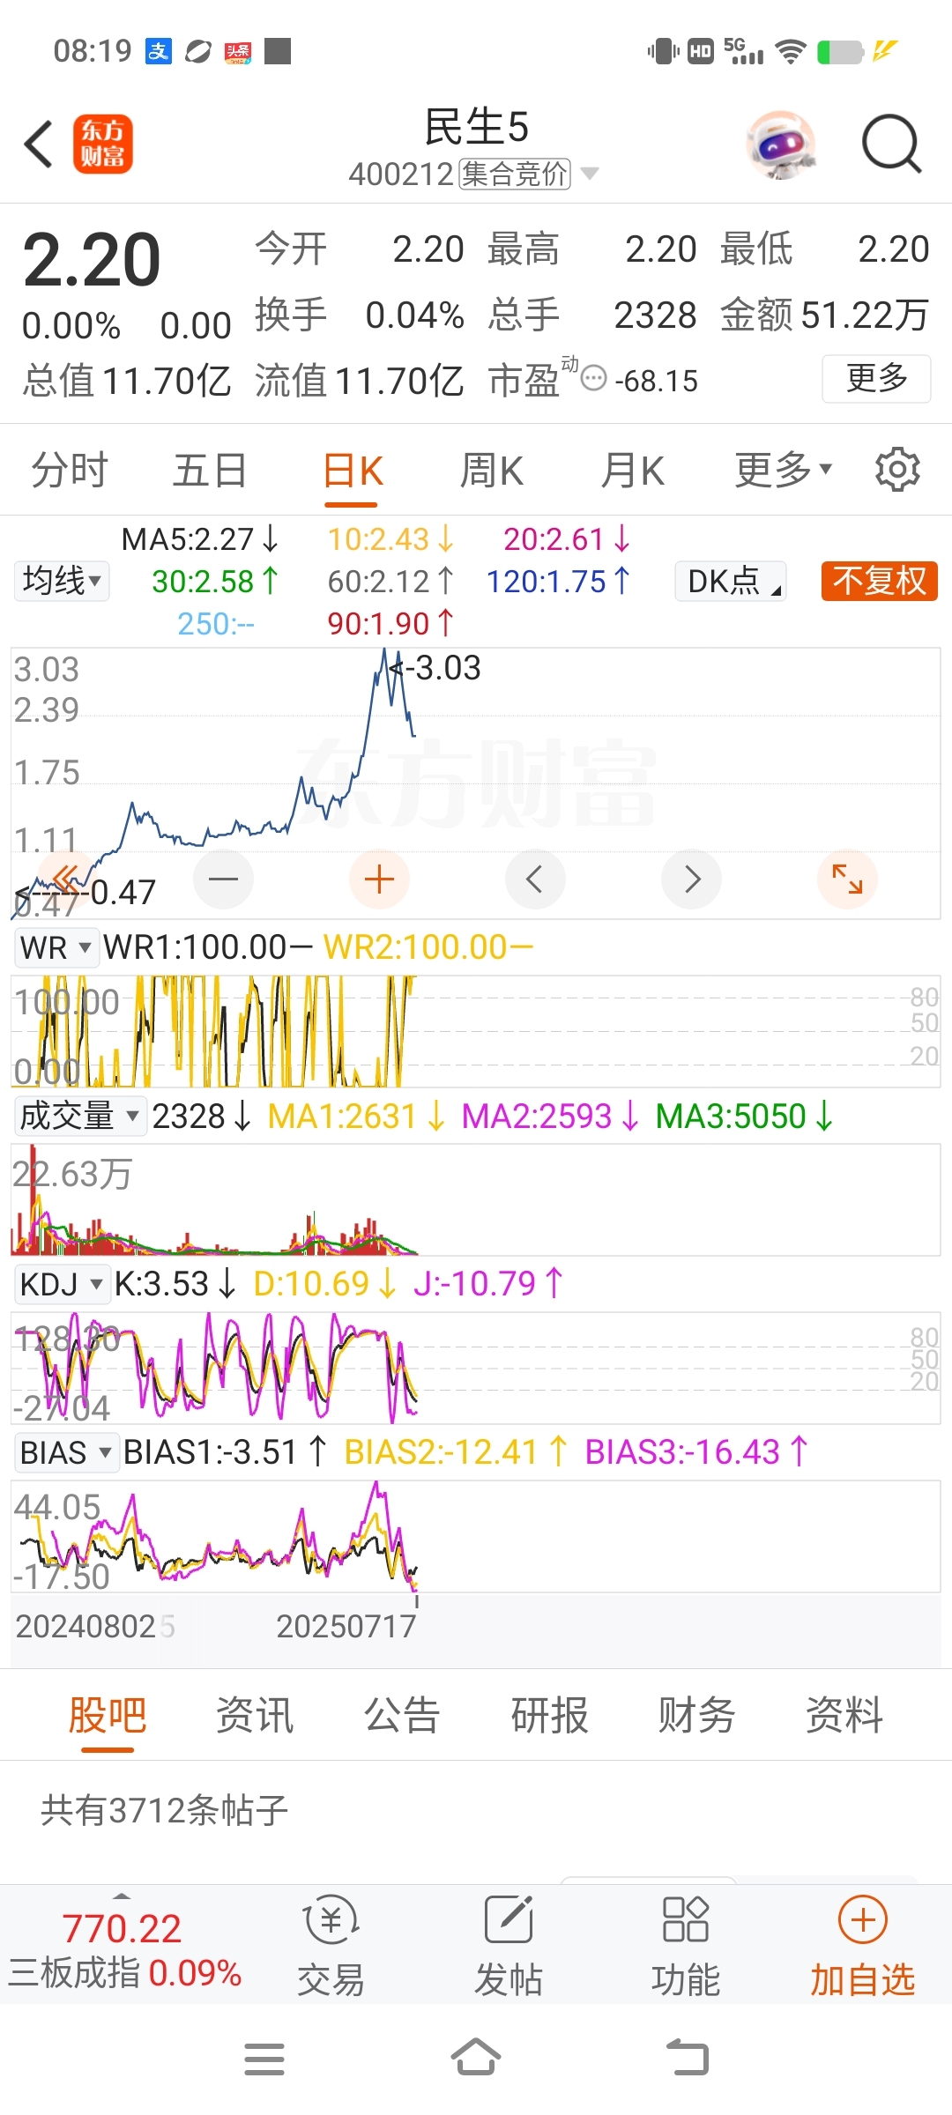
Task: Expand the 三板成指 index bar arrow
Action: pos(122,1896)
